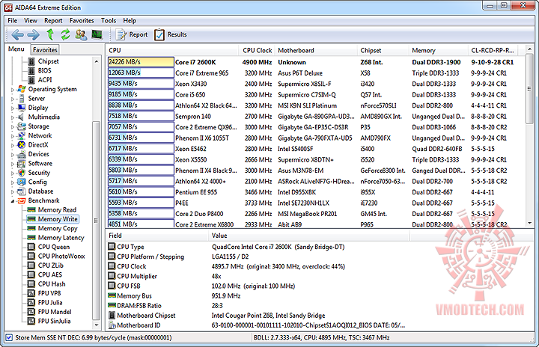The height and width of the screenshot is (347, 539).
Task: Click the 12063 MB/s result bar
Action: point(141,73)
